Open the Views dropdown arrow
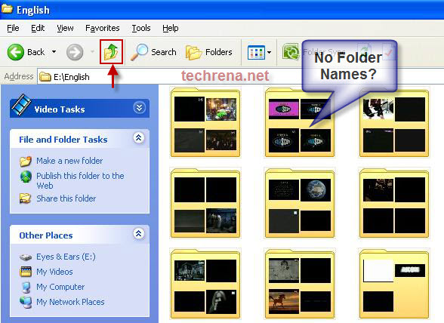 pyautogui.click(x=269, y=52)
